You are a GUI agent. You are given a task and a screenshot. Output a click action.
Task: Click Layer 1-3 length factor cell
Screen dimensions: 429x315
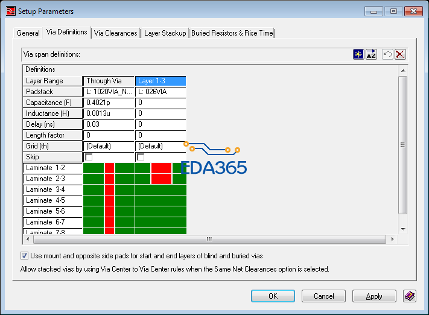[x=160, y=135]
